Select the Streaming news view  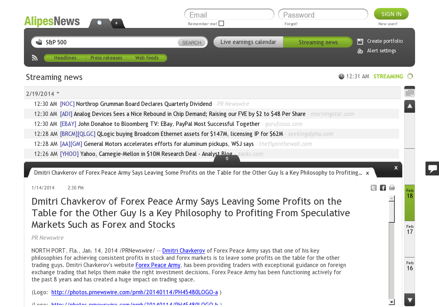click(318, 42)
